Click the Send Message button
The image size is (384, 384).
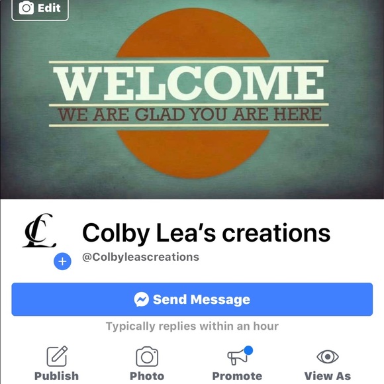(x=192, y=299)
